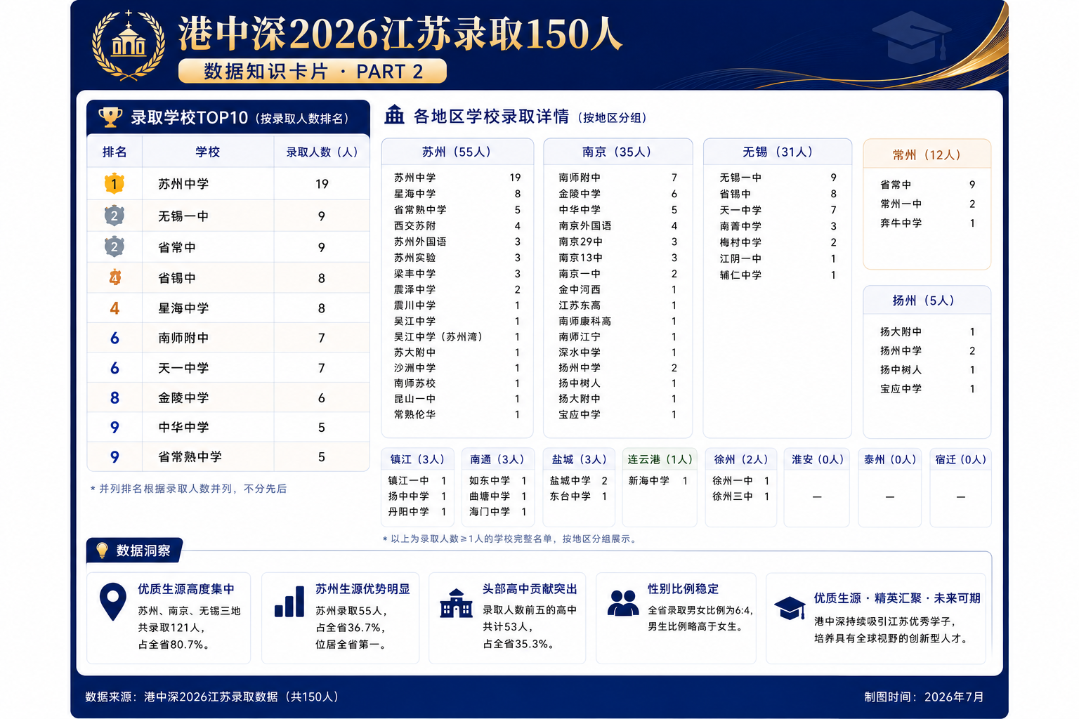
Task: Click the 制图时间：2026年7月 footer text
Action: coord(924,697)
